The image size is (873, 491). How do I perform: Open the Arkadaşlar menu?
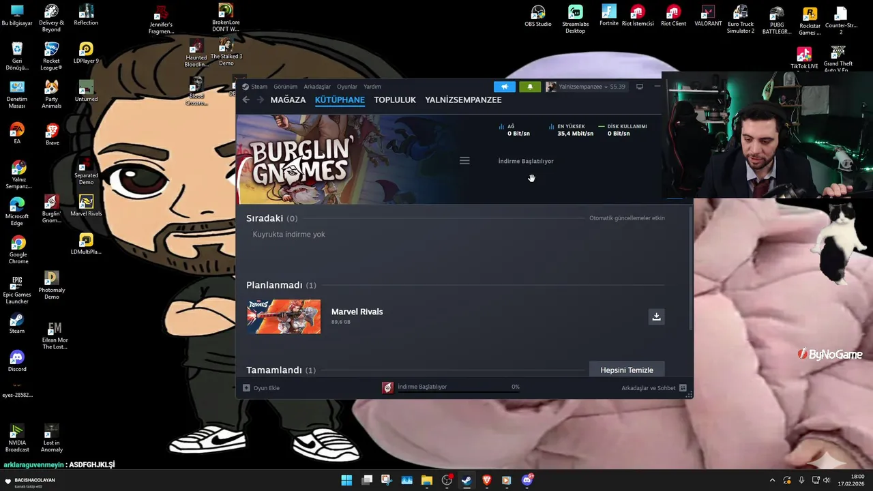tap(317, 87)
